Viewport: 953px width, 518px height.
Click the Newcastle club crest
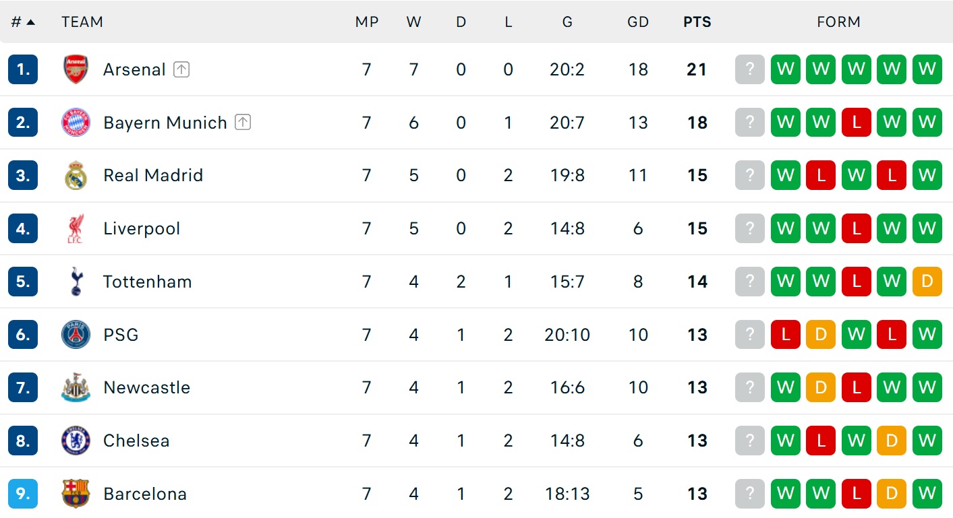click(x=76, y=387)
